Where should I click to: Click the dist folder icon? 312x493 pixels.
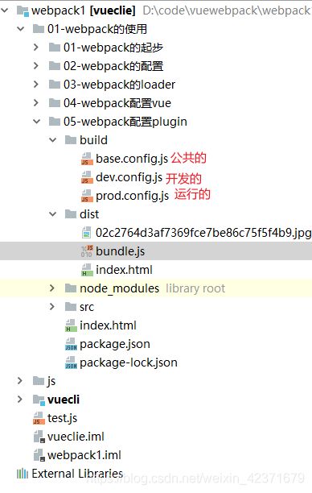click(71, 214)
